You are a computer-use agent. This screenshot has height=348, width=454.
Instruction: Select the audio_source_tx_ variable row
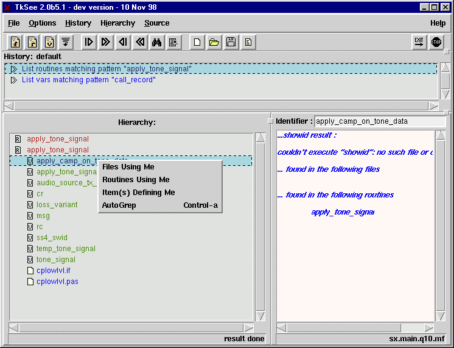[x=66, y=183]
